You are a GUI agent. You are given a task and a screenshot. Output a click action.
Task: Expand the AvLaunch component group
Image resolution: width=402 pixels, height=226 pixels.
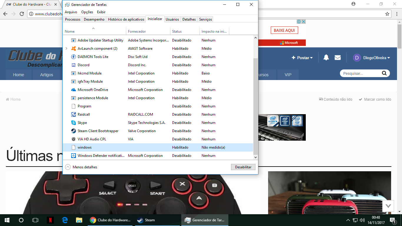pos(66,49)
